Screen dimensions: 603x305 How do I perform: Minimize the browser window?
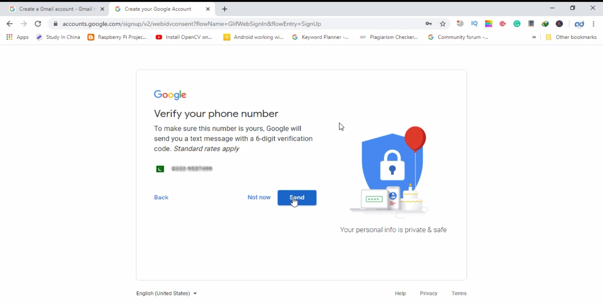pyautogui.click(x=552, y=8)
